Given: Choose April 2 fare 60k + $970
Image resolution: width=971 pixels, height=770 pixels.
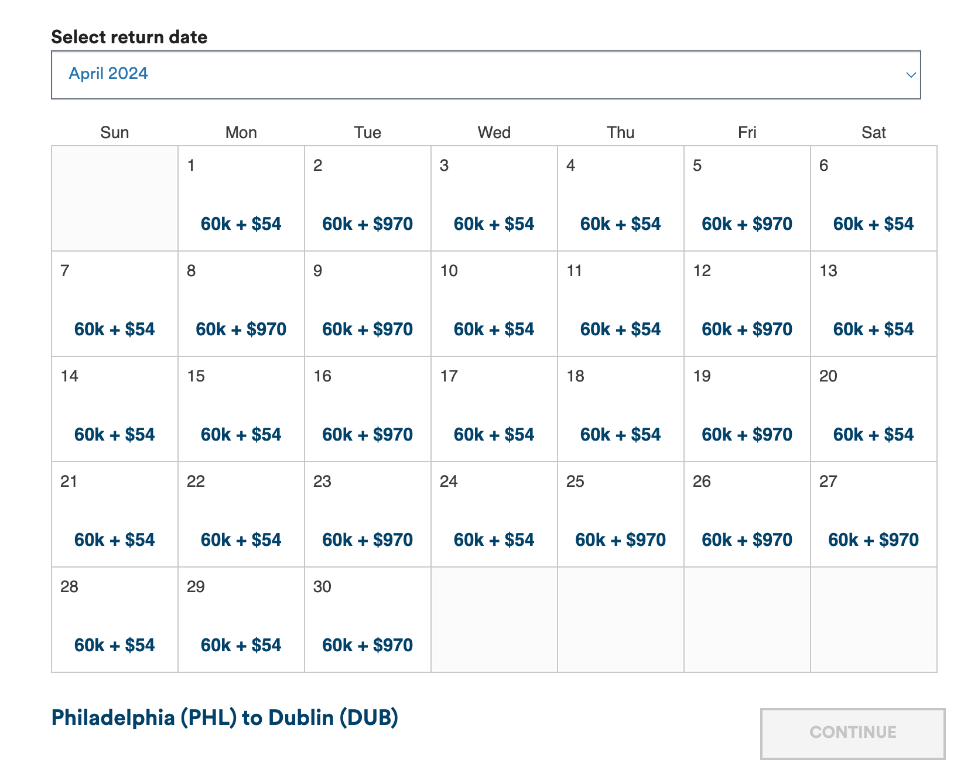Looking at the screenshot, I should pos(367,224).
